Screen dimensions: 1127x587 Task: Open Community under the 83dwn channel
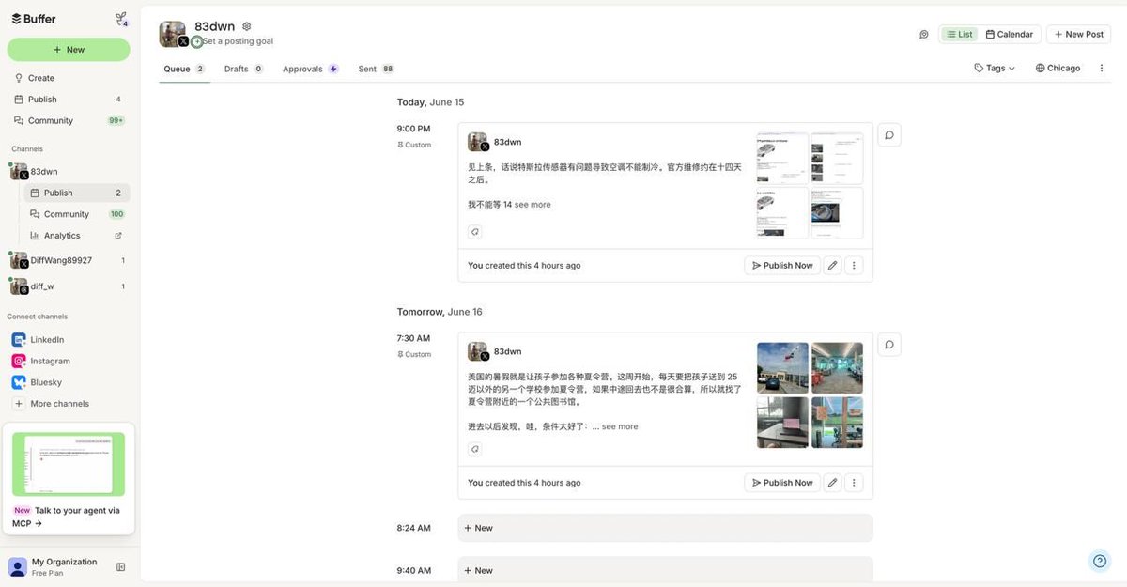[x=77, y=214]
